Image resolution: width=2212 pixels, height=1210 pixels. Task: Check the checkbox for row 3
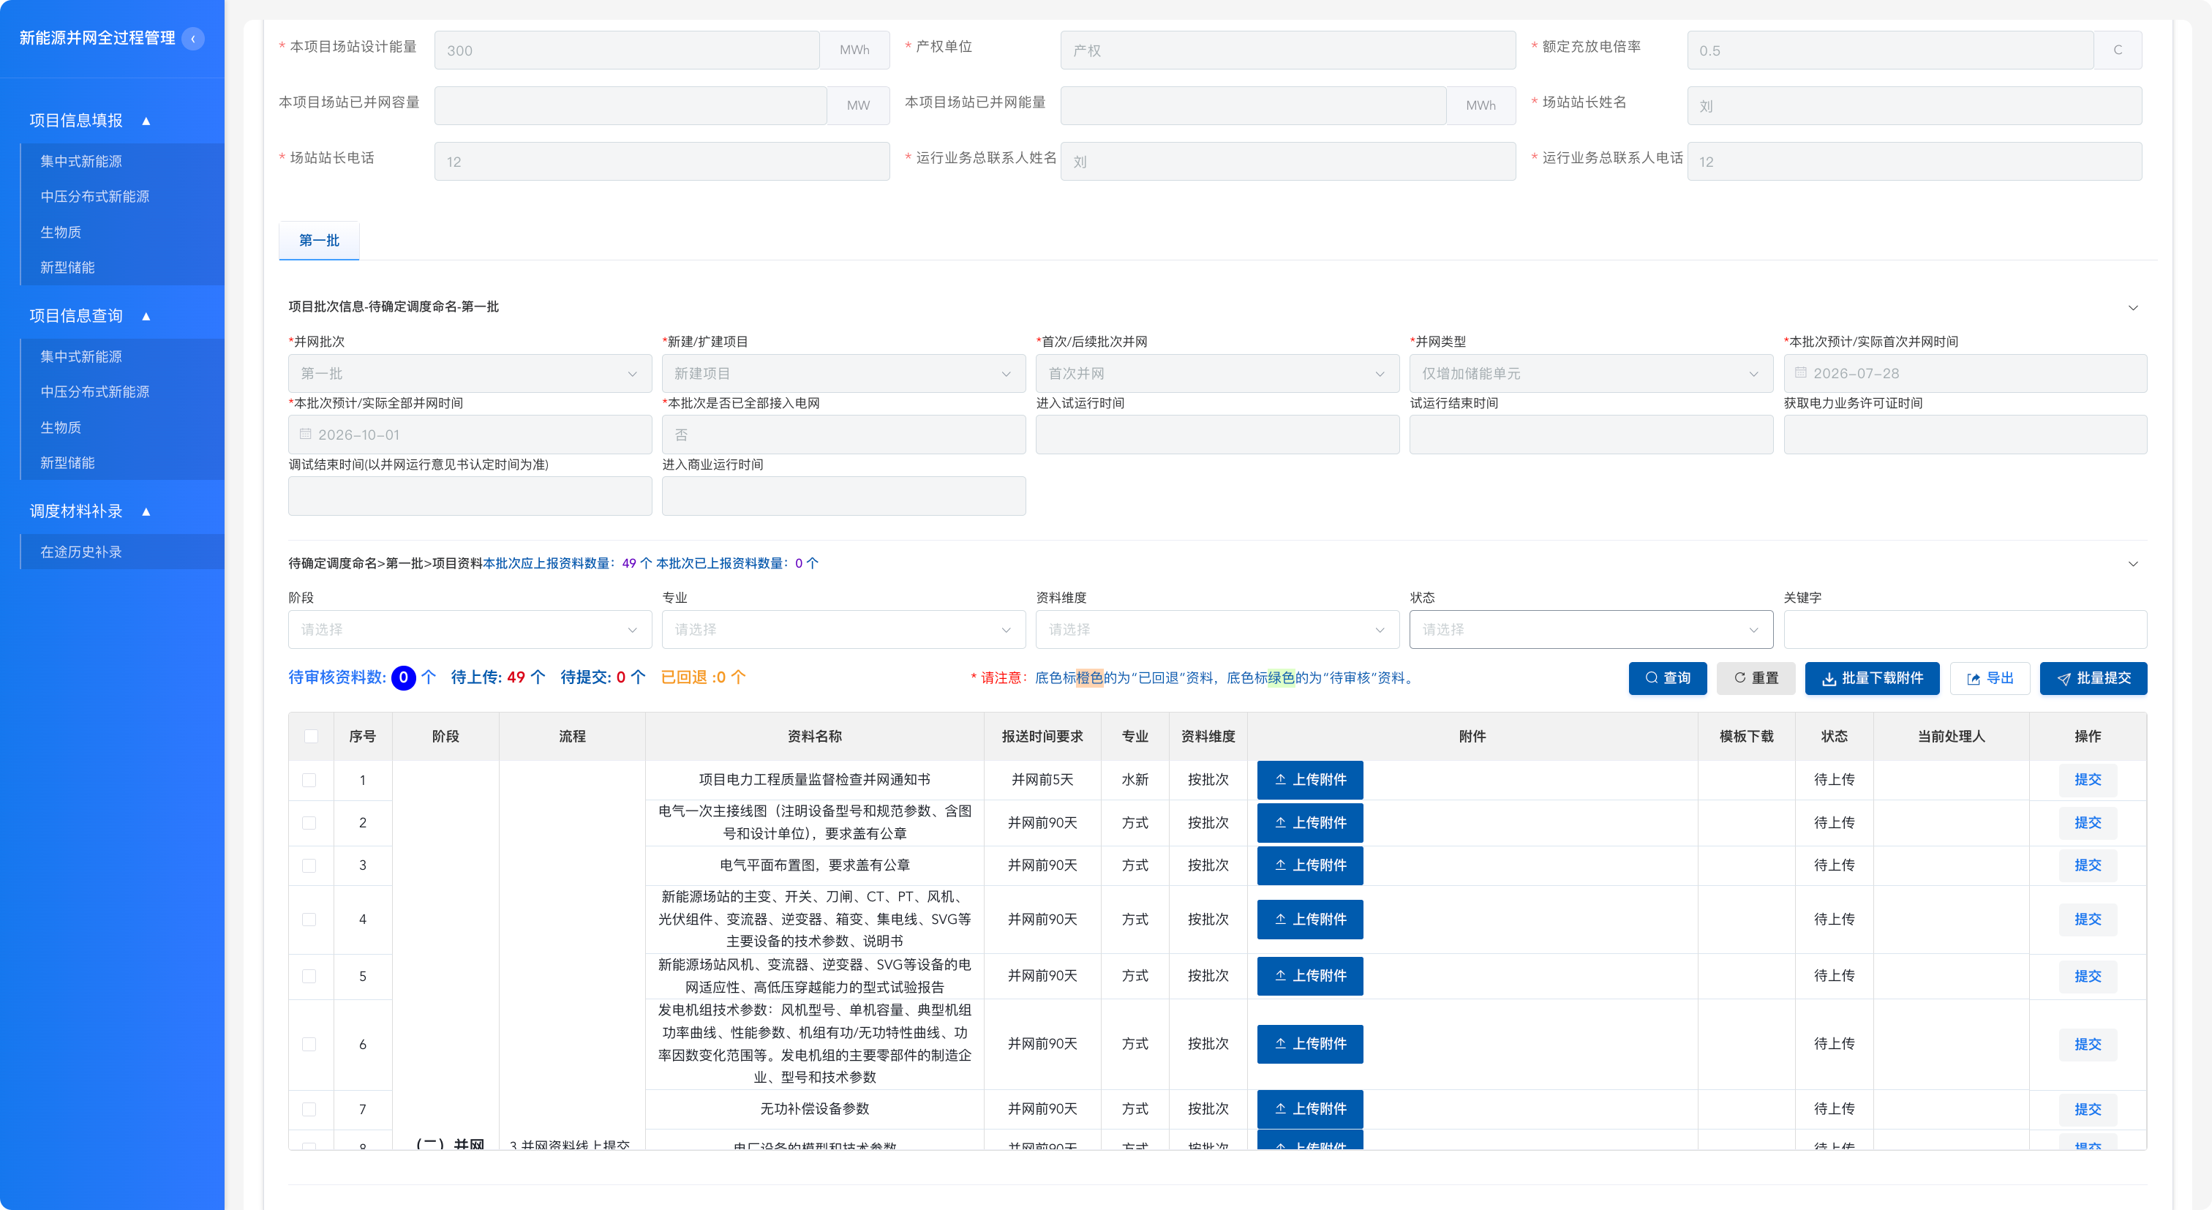(x=309, y=865)
